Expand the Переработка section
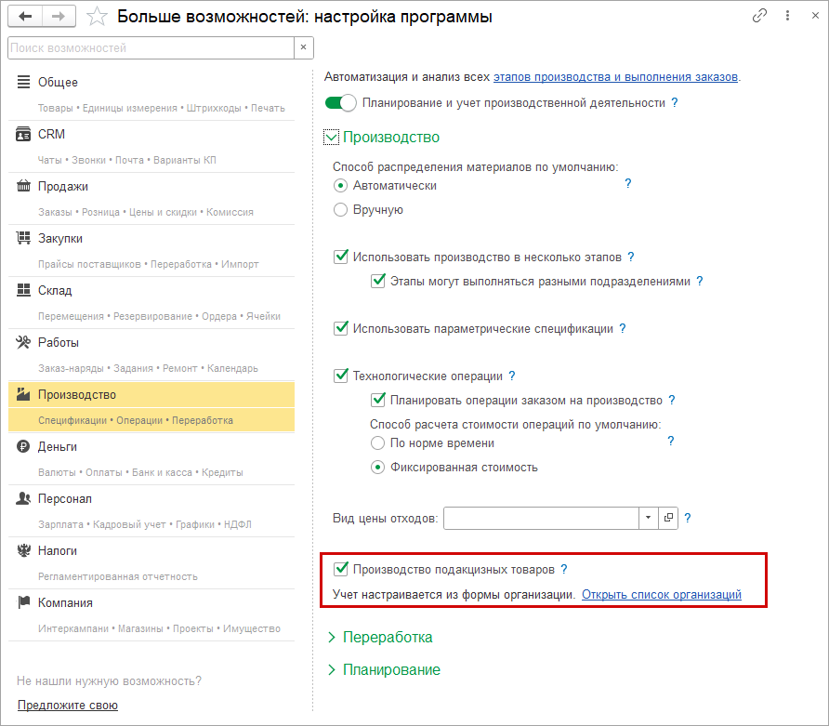Viewport: 829px width, 726px height. pos(333,638)
